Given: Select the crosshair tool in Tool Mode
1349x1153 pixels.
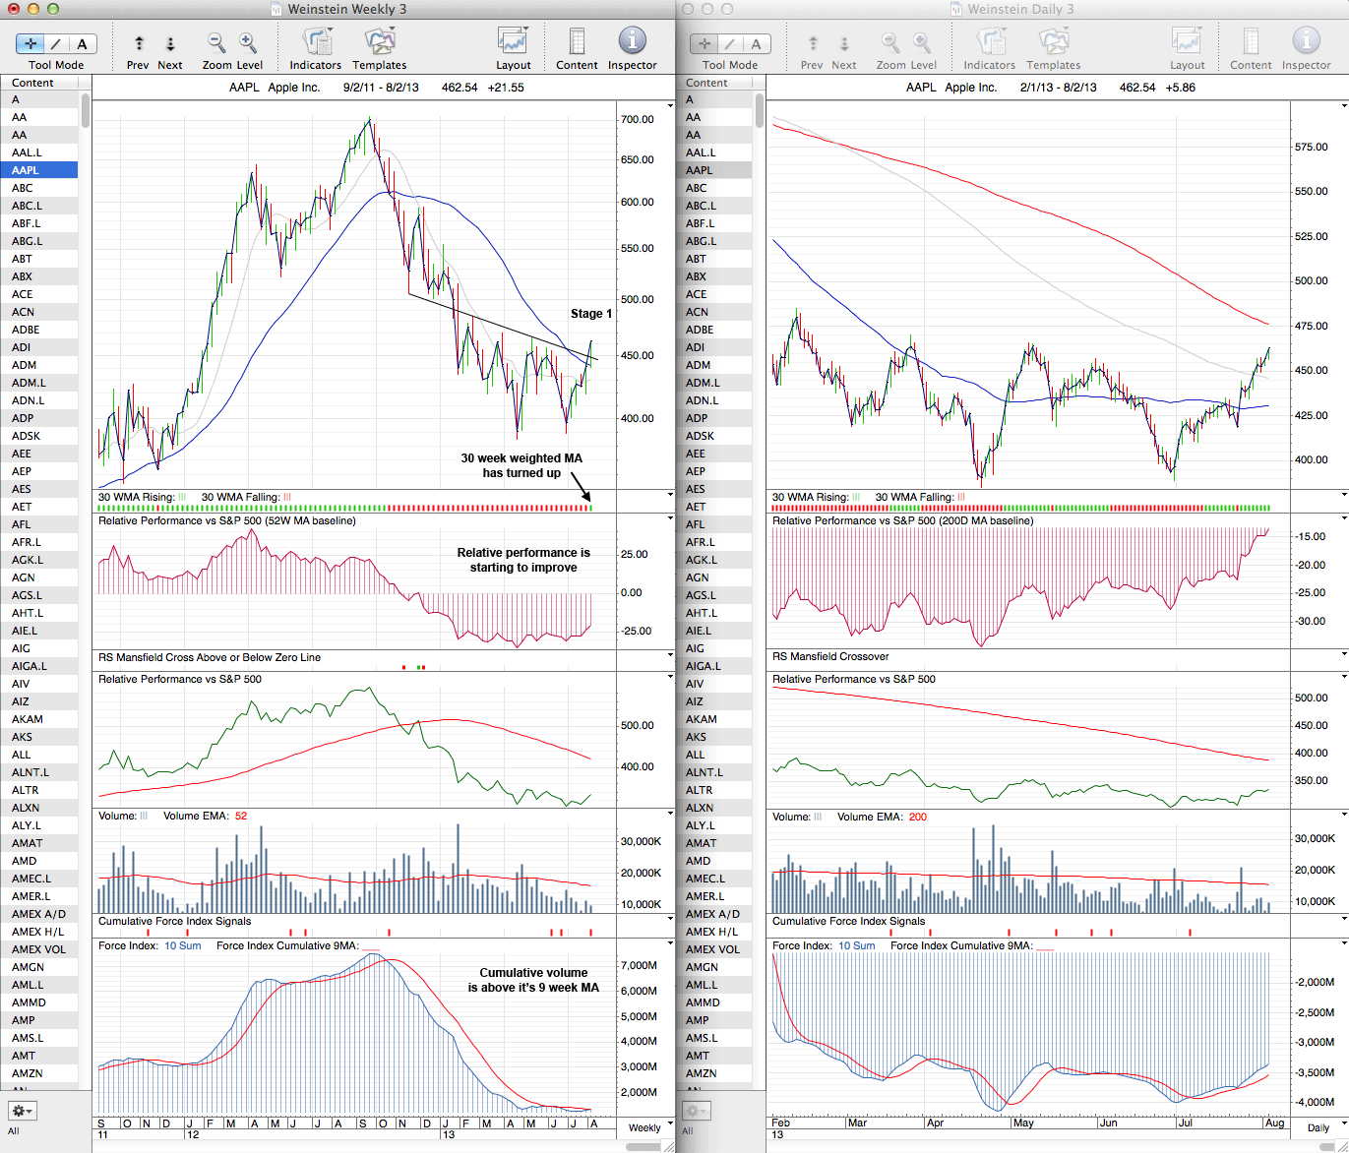Looking at the screenshot, I should tap(31, 43).
